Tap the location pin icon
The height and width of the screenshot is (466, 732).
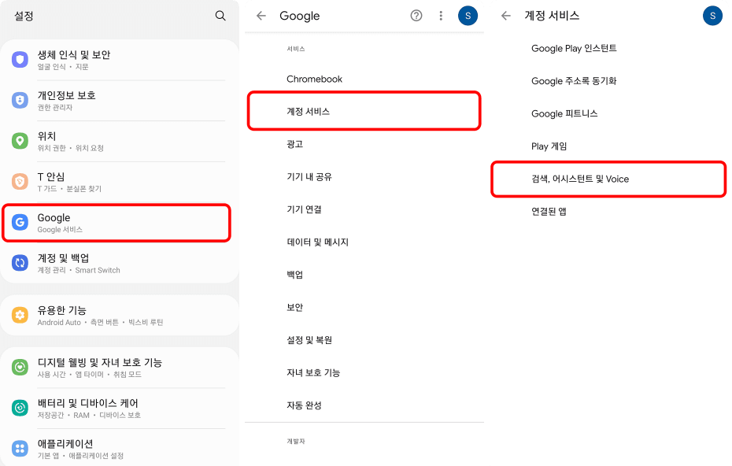pyautogui.click(x=20, y=141)
